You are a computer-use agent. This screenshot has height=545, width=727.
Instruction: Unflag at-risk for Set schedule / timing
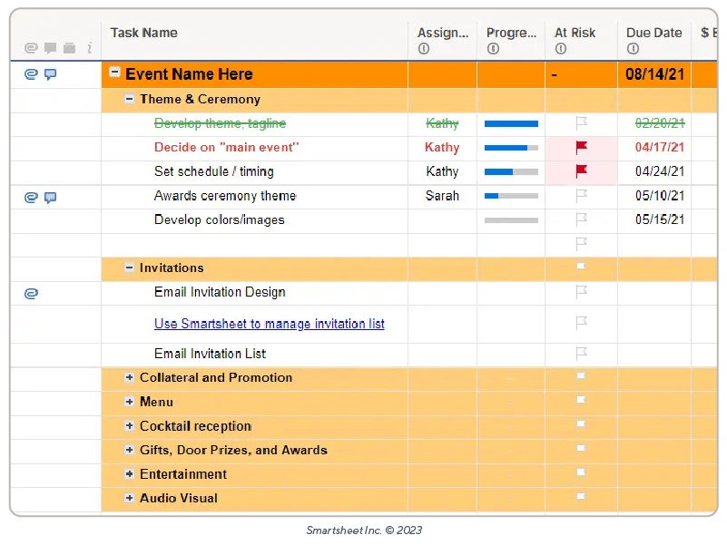click(581, 171)
